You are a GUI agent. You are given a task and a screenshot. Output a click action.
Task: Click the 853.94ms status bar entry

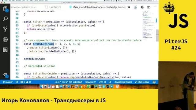(142, 82)
